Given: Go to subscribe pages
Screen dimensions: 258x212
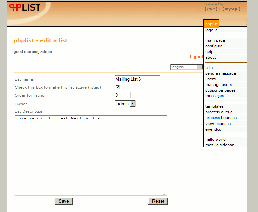Looking at the screenshot, I should point(220,90).
